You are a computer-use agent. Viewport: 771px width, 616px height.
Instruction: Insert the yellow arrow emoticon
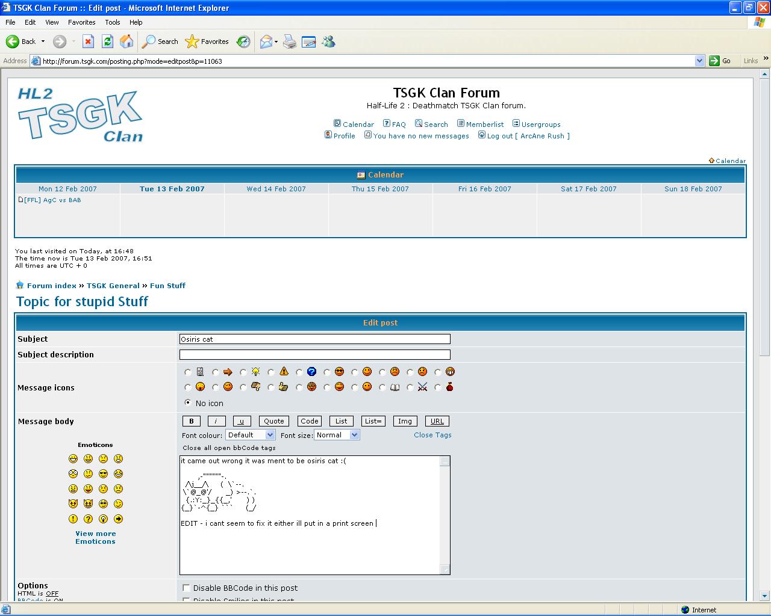tap(118, 519)
